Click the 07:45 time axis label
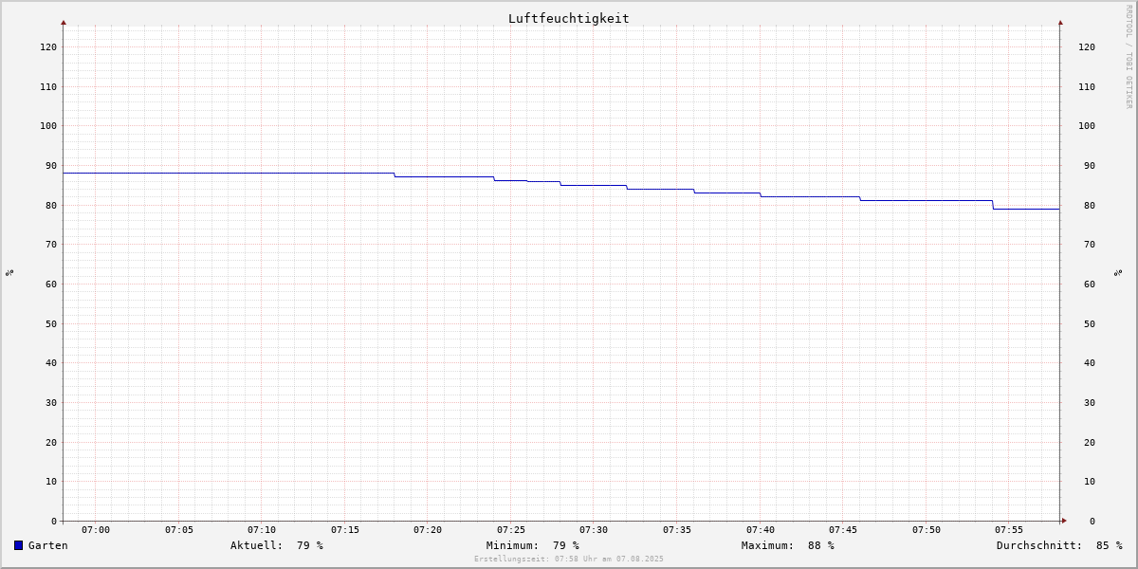 pyautogui.click(x=843, y=530)
